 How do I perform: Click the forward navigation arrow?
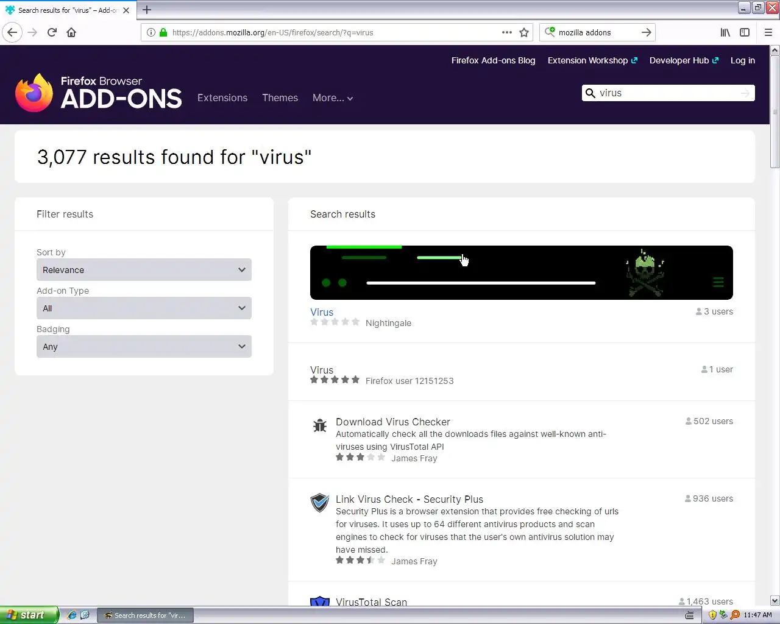point(33,32)
